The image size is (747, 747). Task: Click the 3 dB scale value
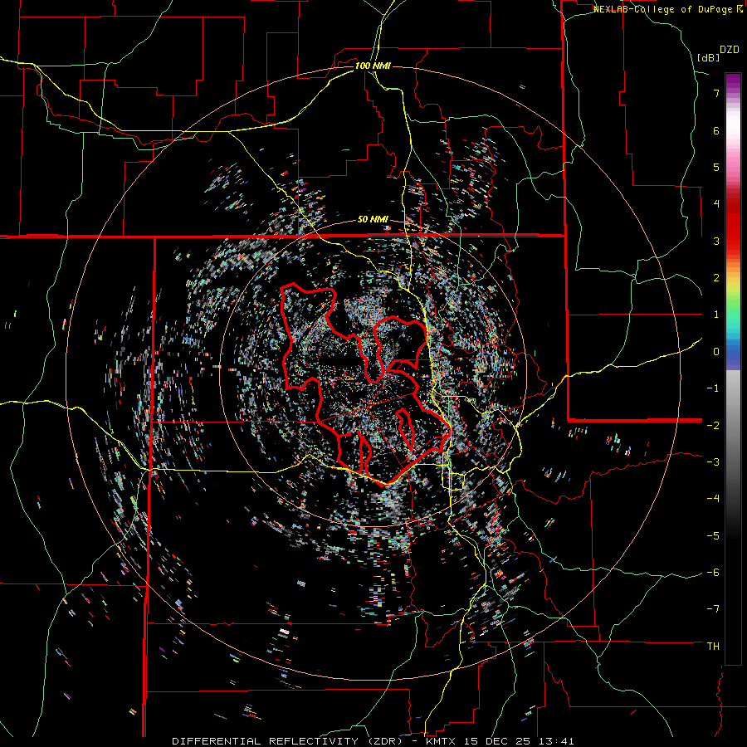(716, 241)
